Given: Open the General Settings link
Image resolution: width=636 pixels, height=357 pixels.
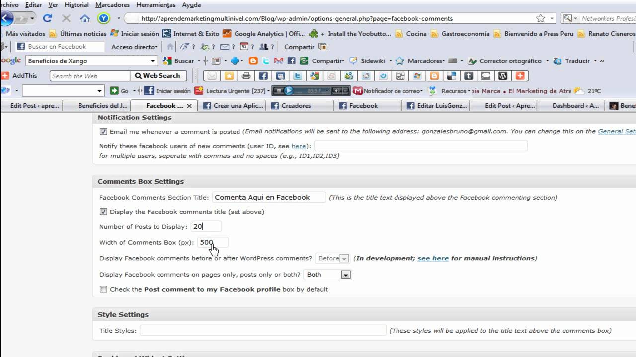Looking at the screenshot, I should [617, 131].
